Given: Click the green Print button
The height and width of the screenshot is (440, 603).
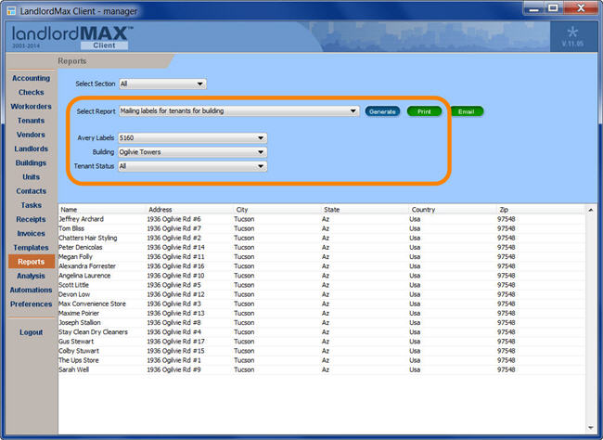Looking at the screenshot, I should point(424,111).
